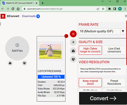Screen dimensions: 127x105
Task: Click the Video Bitrate 533.29 Kbps value
Action: (59, 89)
